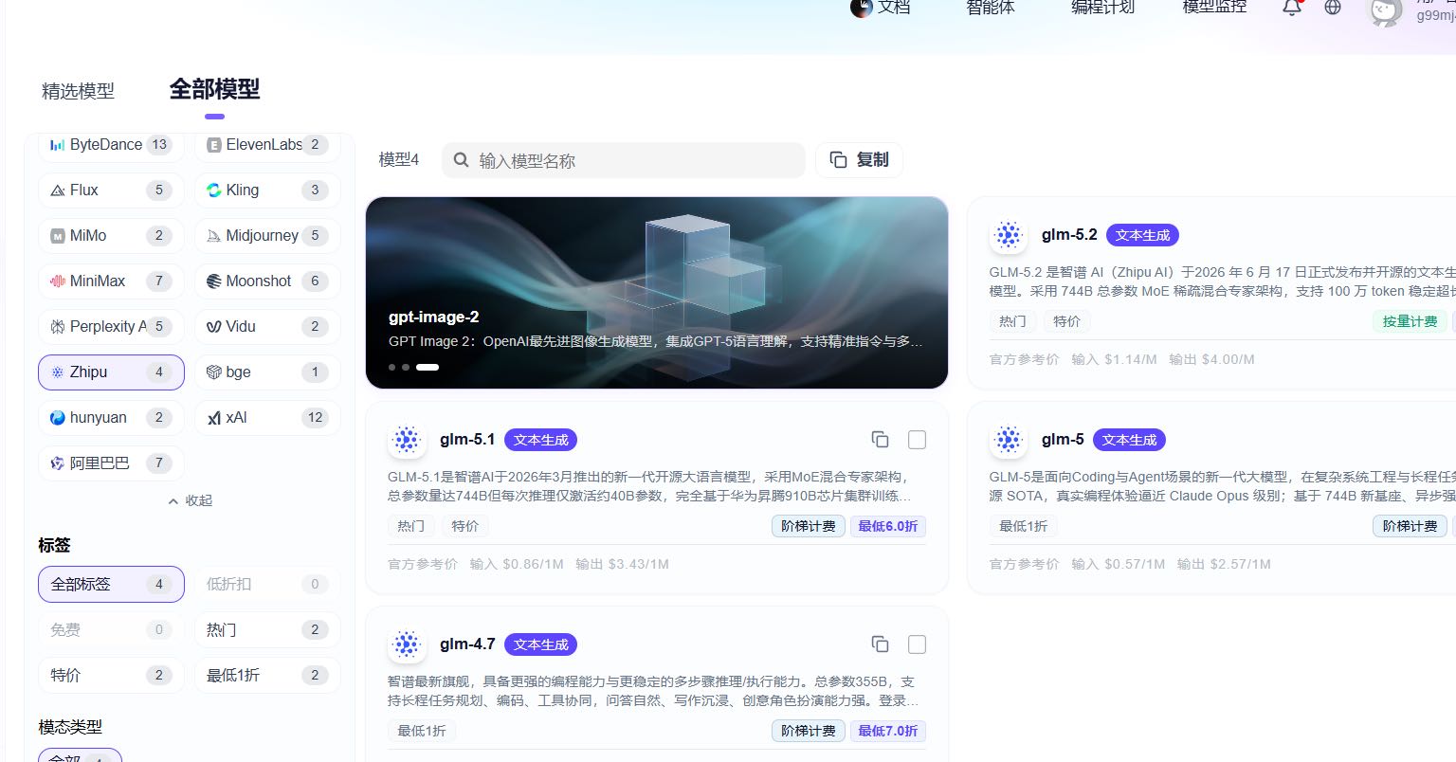Open the glm-5.1 model title

467,440
